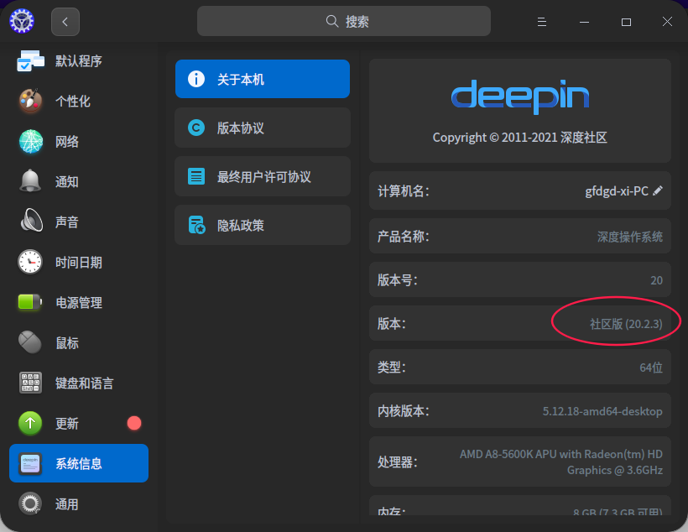The image size is (688, 532).
Task: Open Date and Time (时间日期) clock icon
Action: (x=30, y=262)
